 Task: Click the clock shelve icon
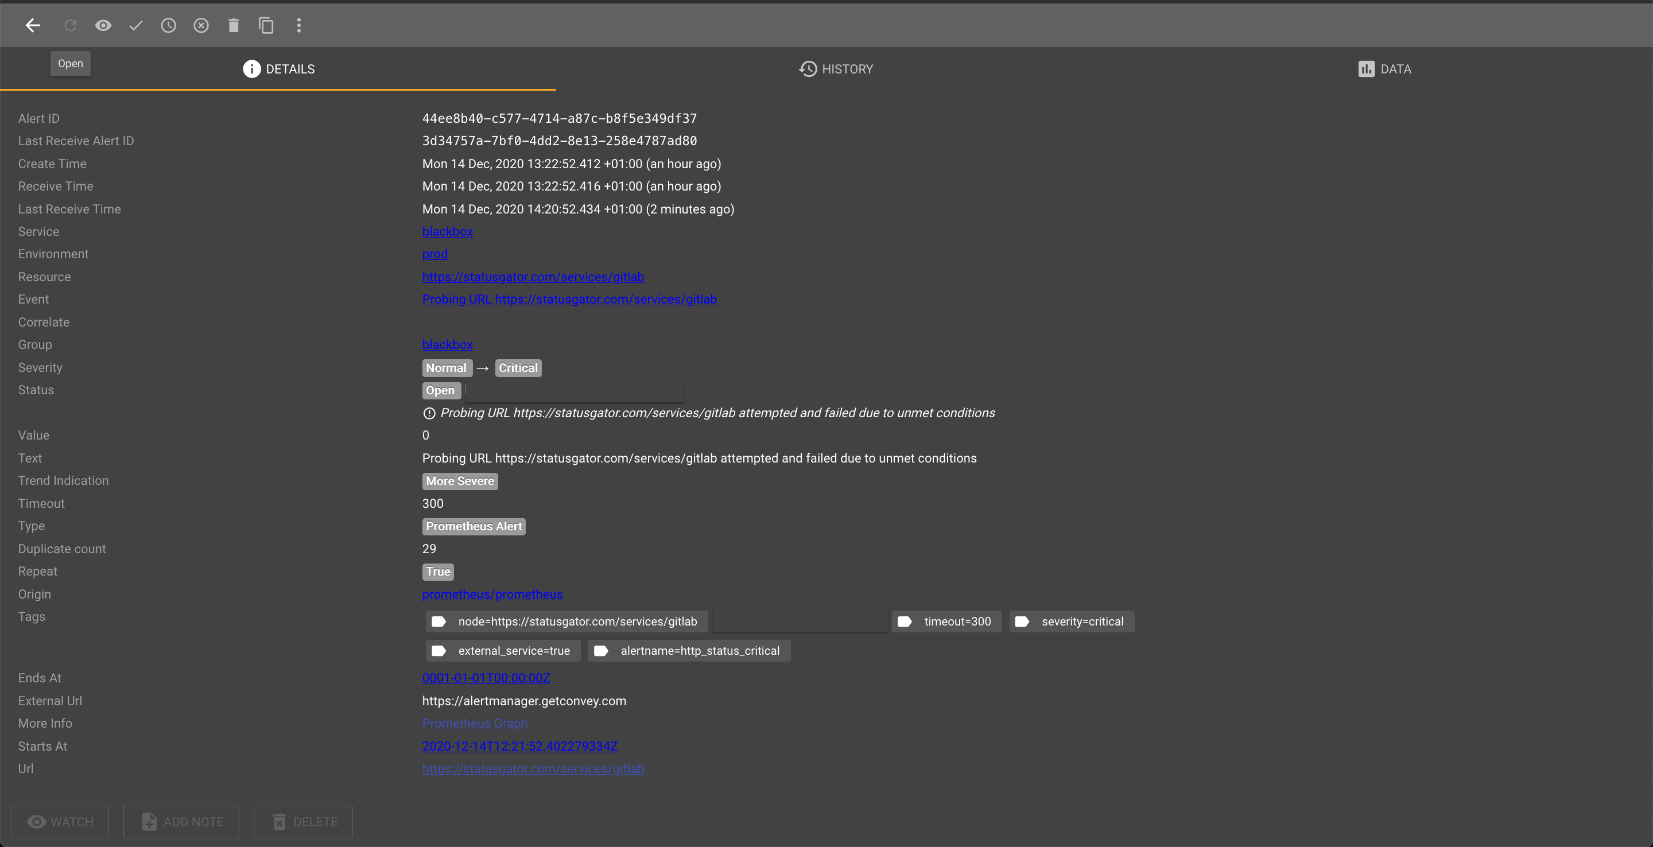click(x=168, y=25)
